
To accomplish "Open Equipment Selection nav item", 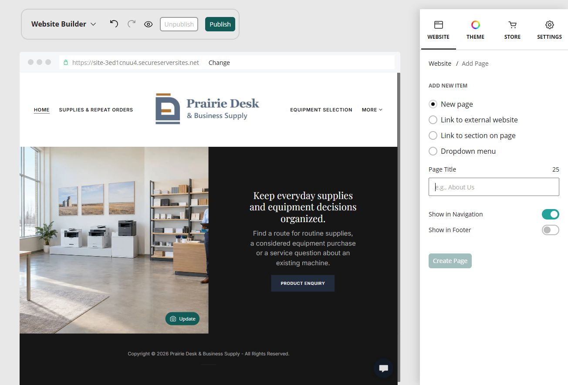I will pyautogui.click(x=321, y=110).
